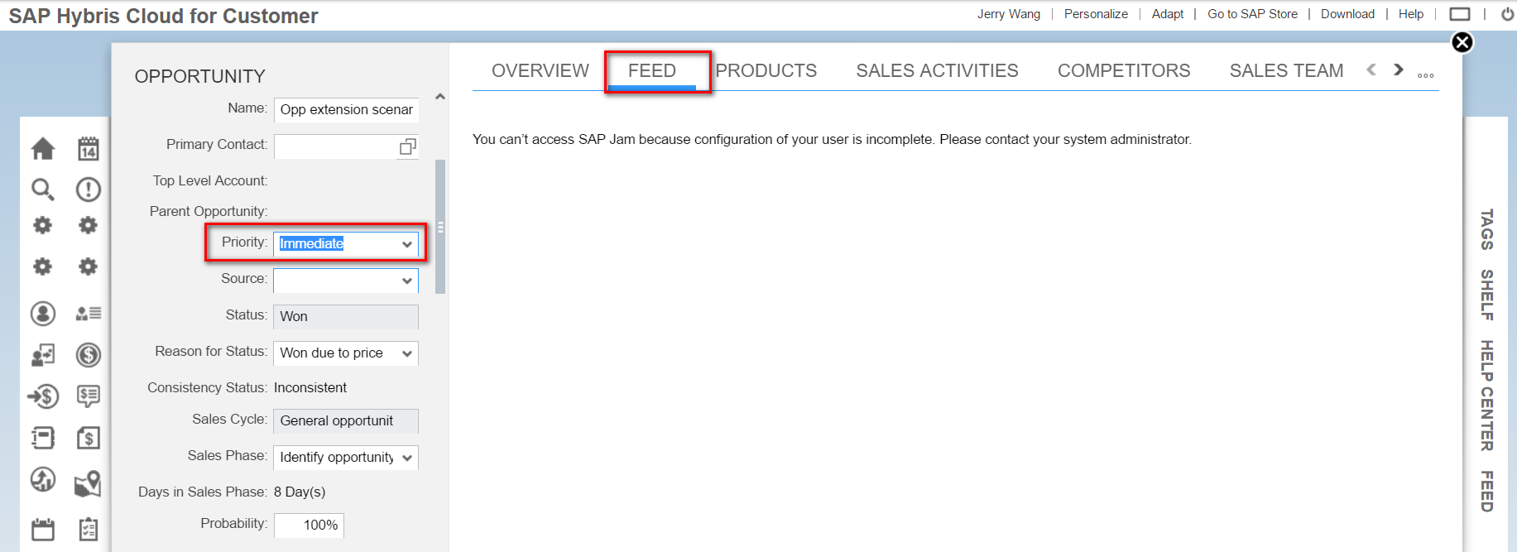Open the notebook icon in sidebar
This screenshot has width=1517, height=552.
tap(43, 438)
